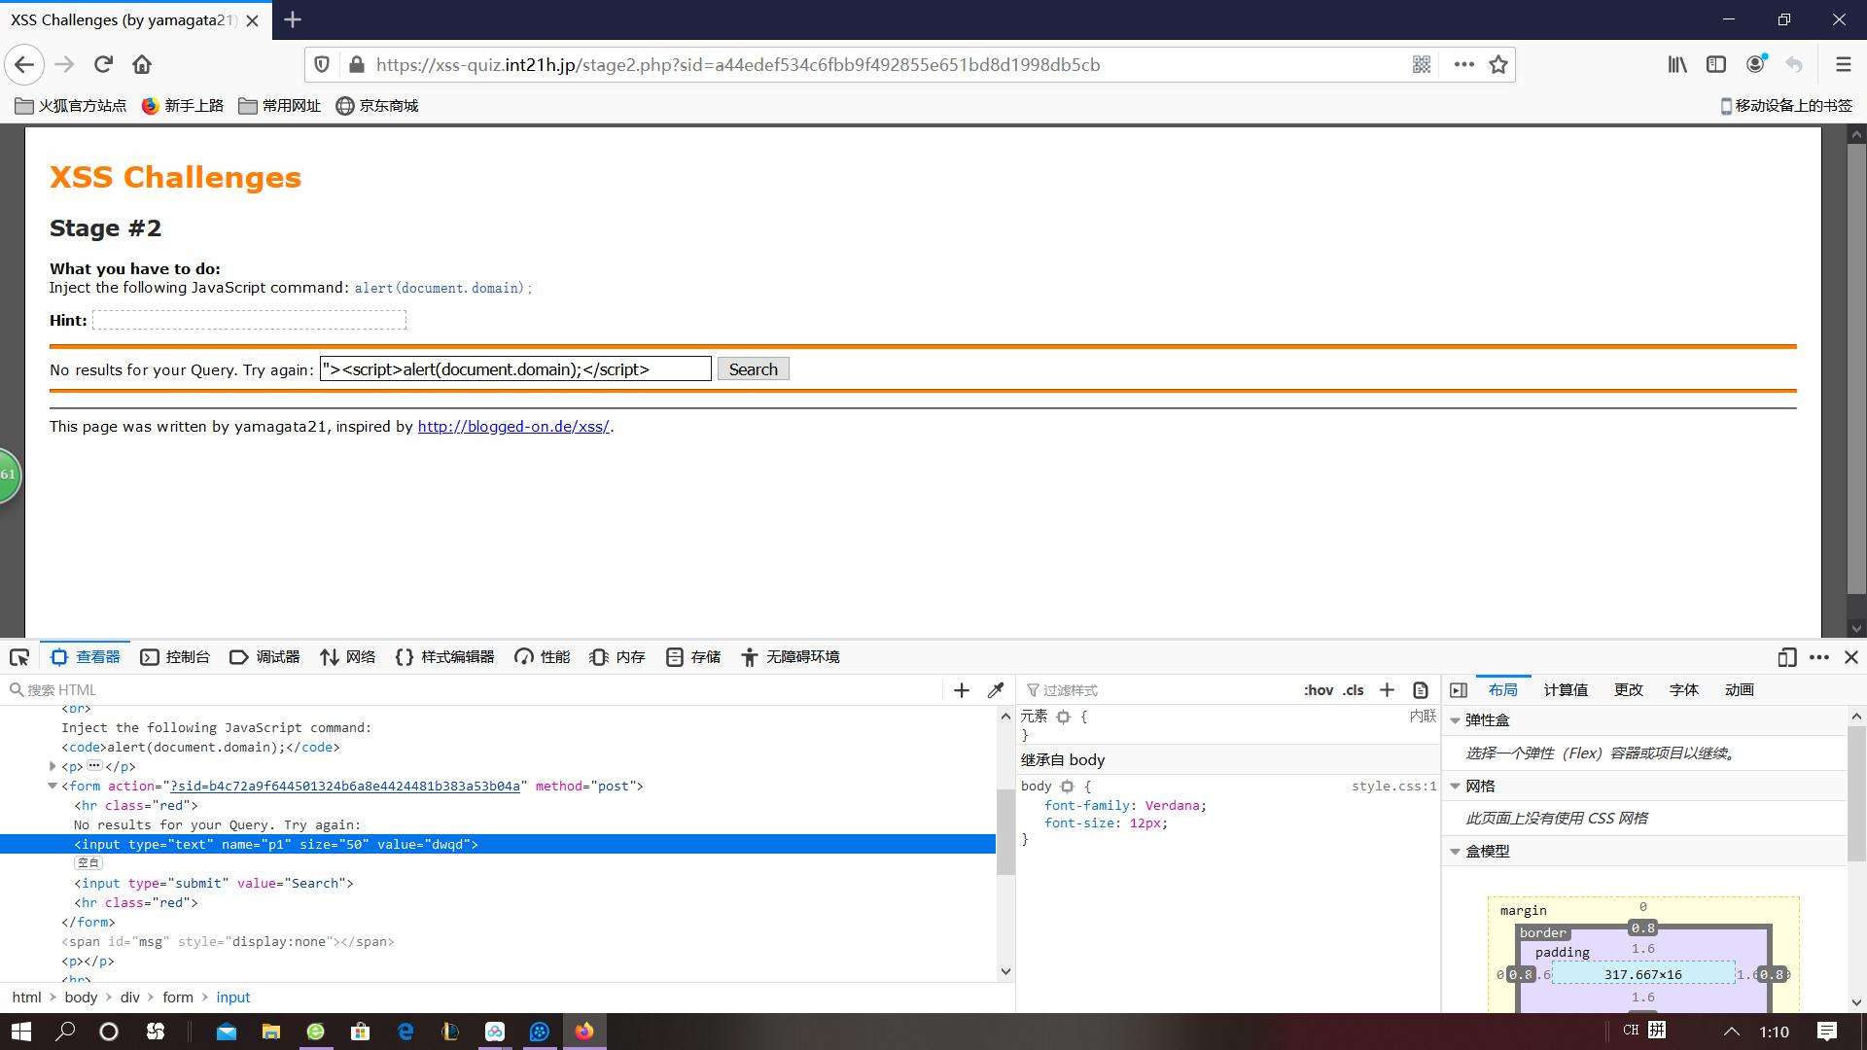Switch to the 更改 Changes tab
The height and width of the screenshot is (1050, 1867).
(x=1629, y=690)
